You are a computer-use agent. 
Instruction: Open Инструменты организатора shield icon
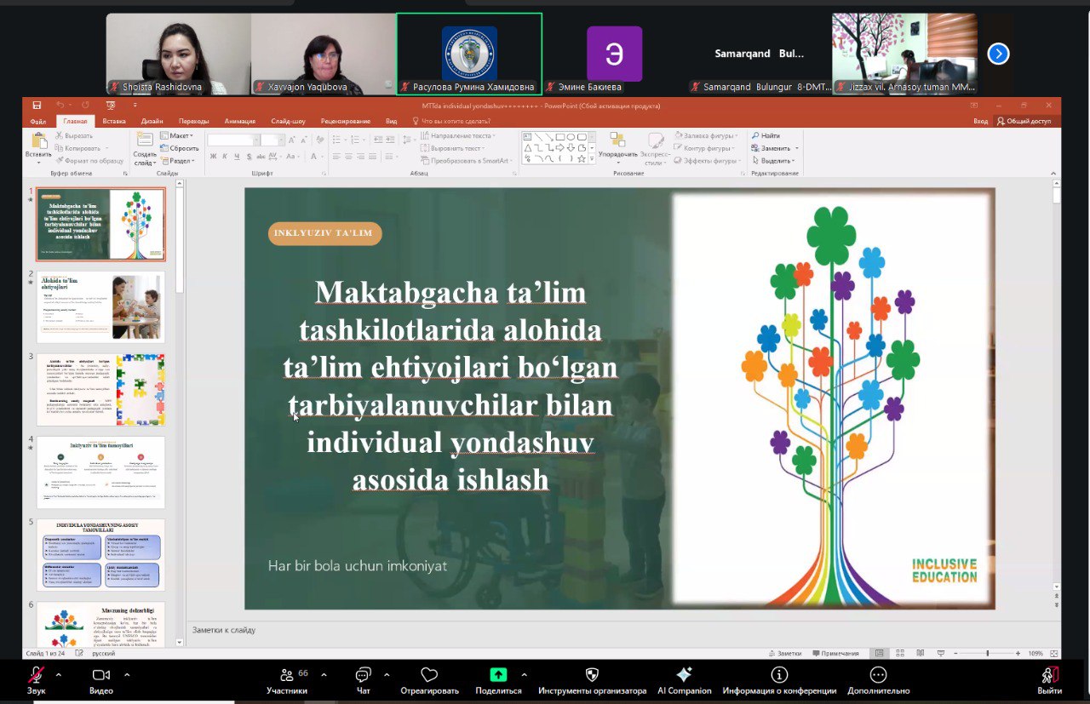[592, 675]
